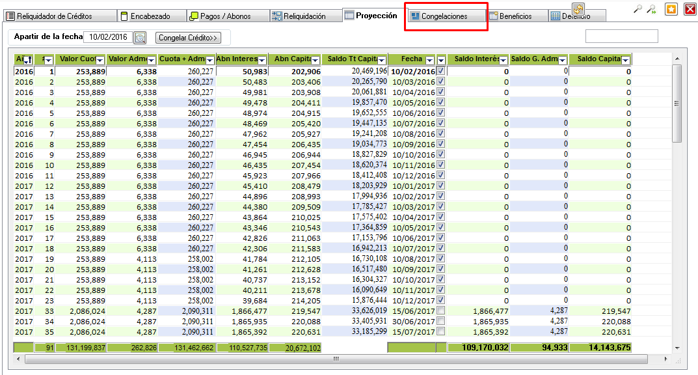Click the calendar picker icon beside the date
The width and height of the screenshot is (698, 375).
point(140,38)
